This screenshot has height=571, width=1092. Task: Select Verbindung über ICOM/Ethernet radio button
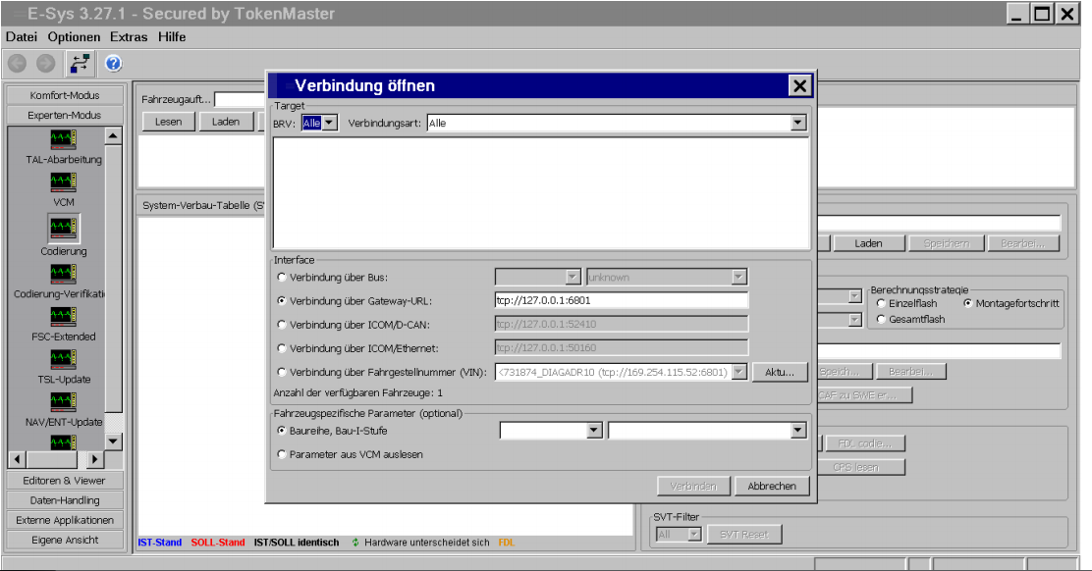click(282, 347)
